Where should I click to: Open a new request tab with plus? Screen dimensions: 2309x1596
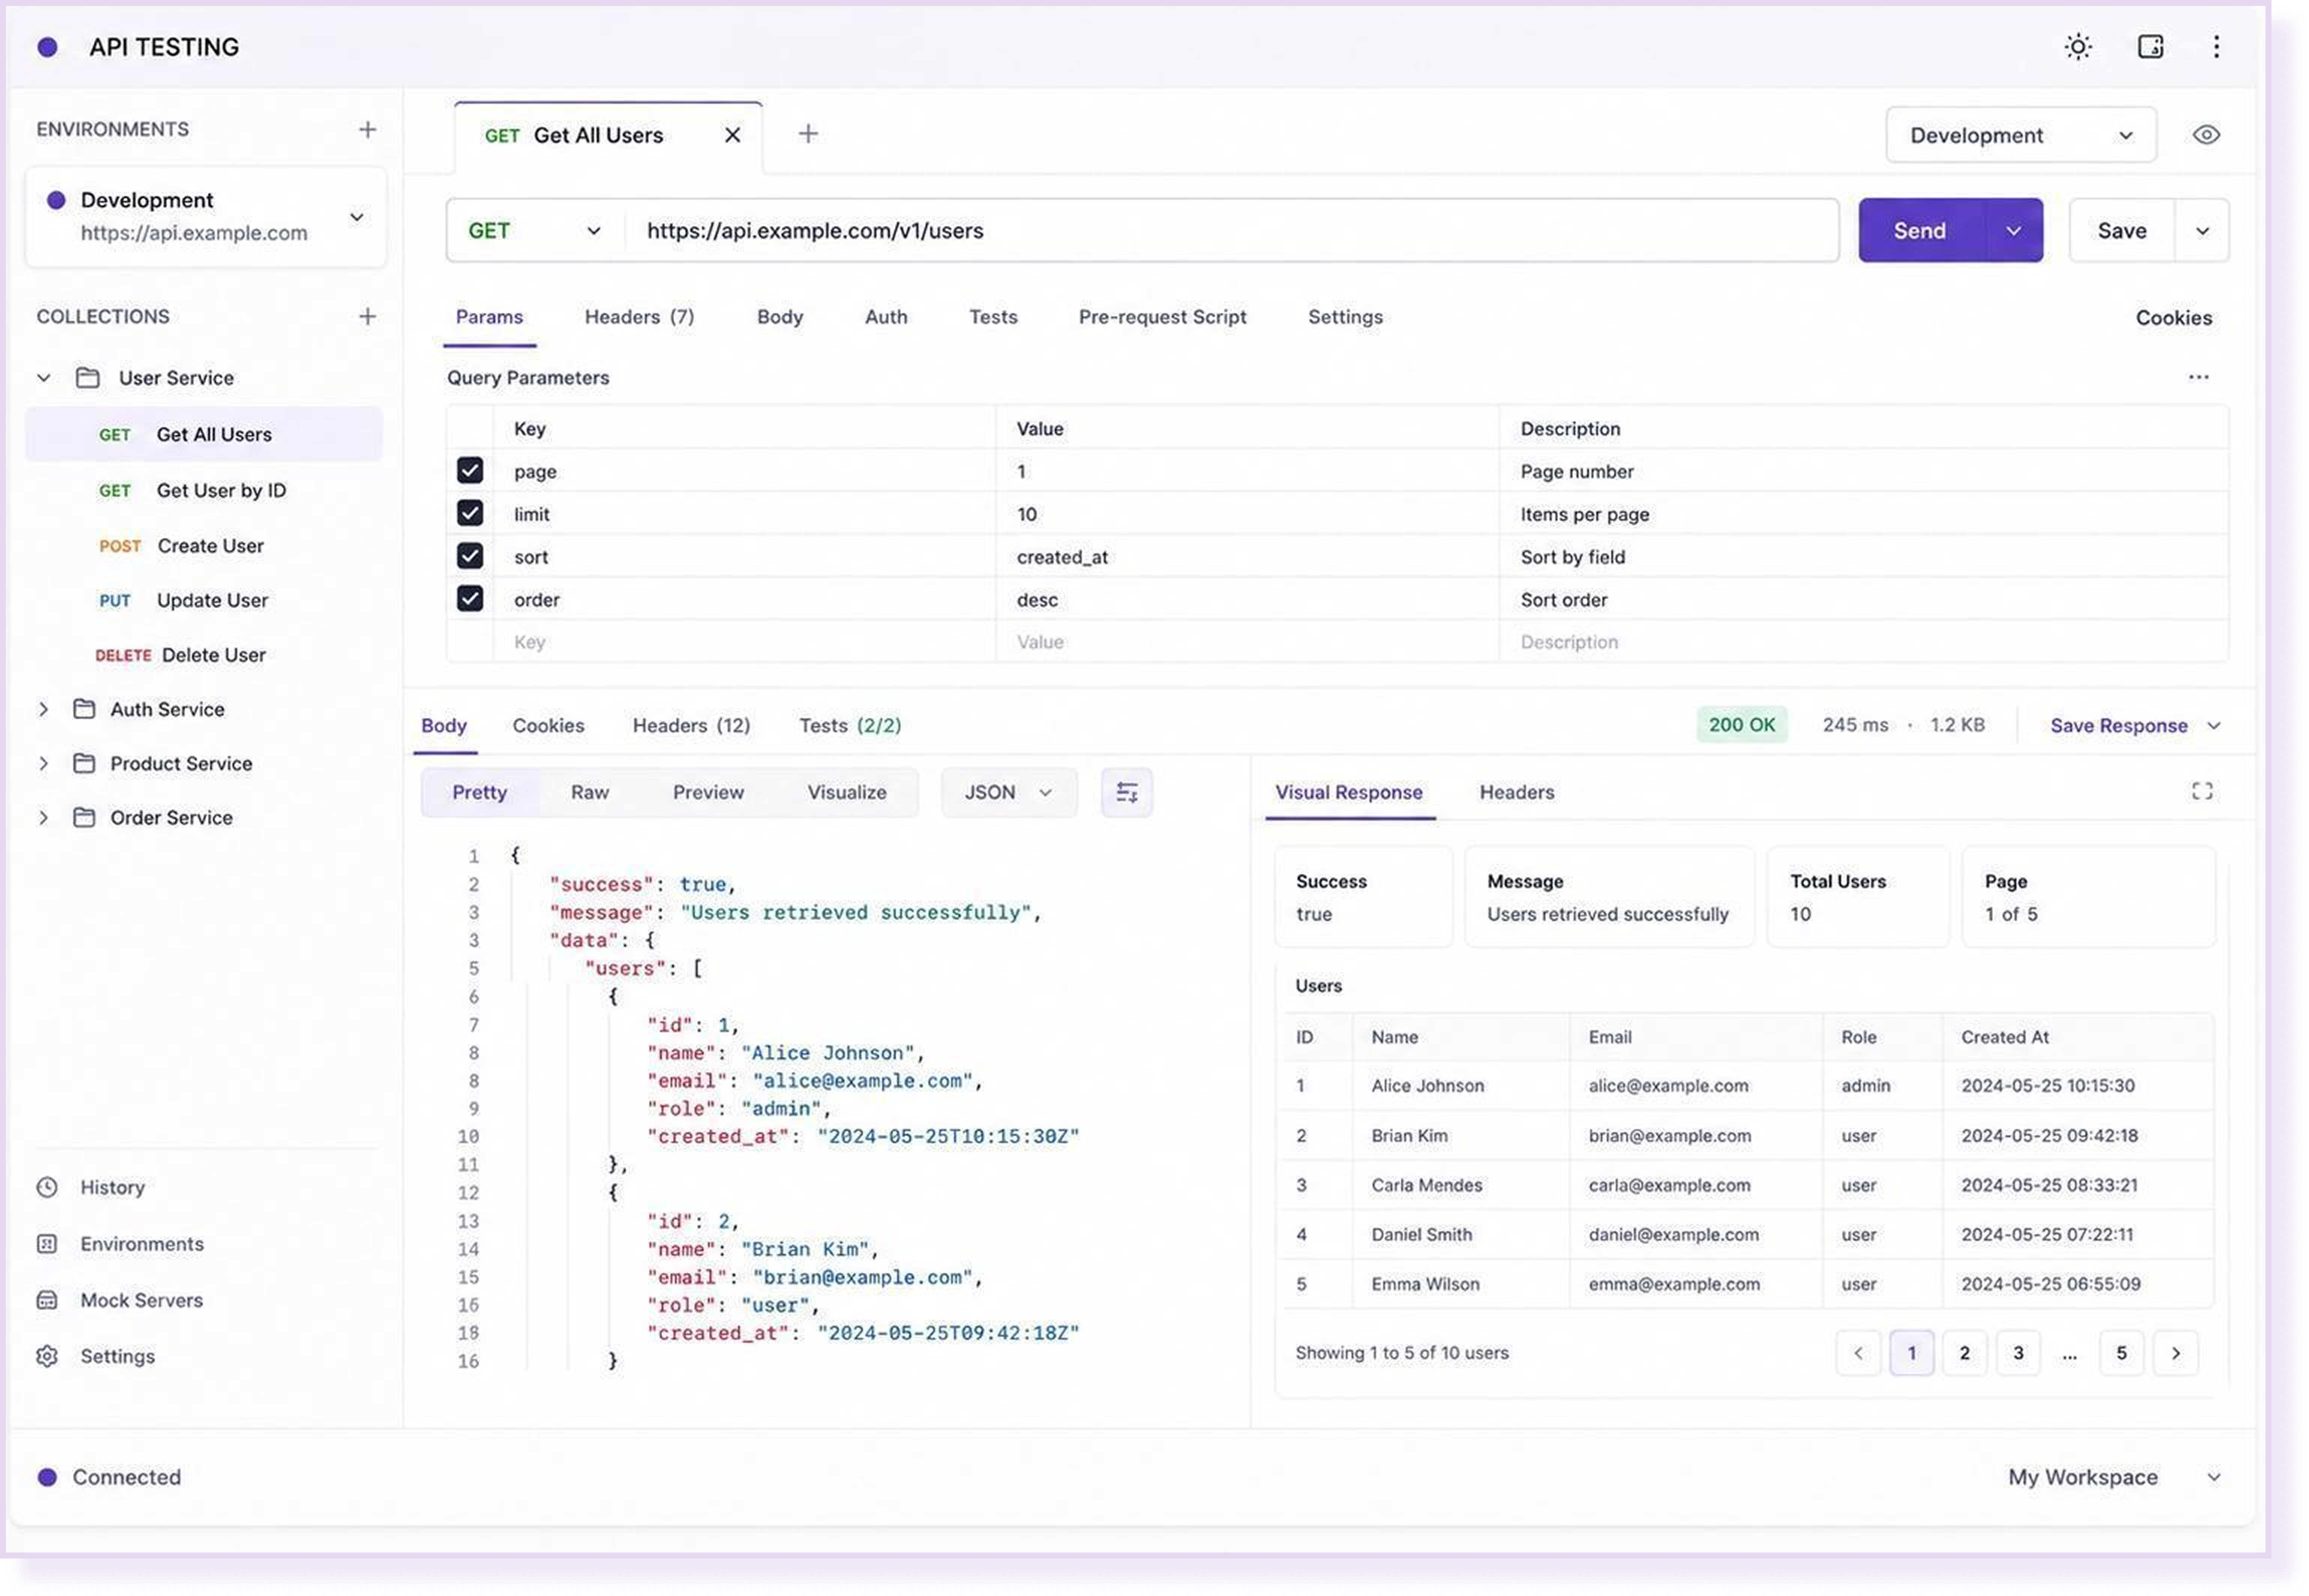[808, 134]
